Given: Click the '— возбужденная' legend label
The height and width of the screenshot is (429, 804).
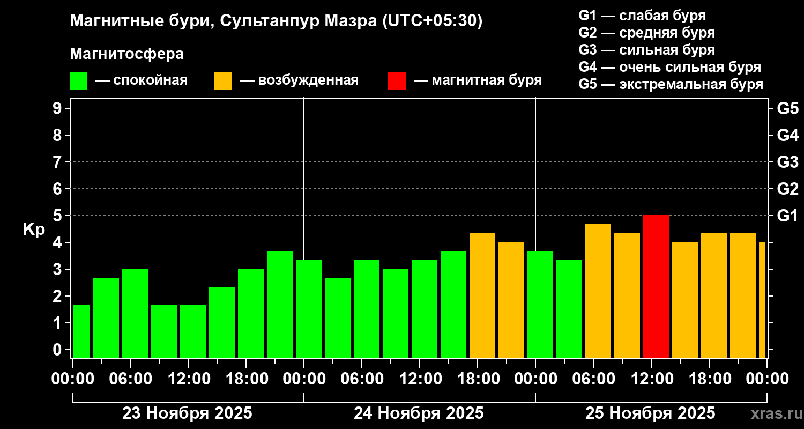Looking at the screenshot, I should [x=299, y=81].
